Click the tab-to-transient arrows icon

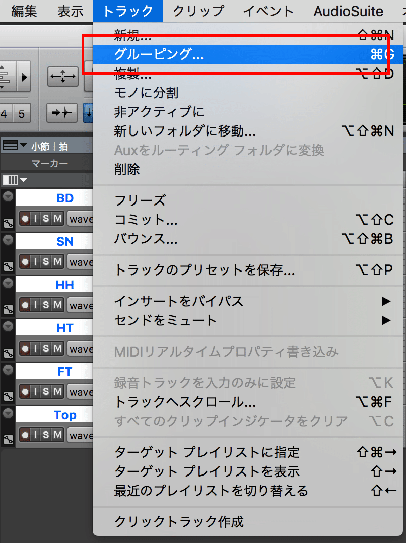point(61,112)
